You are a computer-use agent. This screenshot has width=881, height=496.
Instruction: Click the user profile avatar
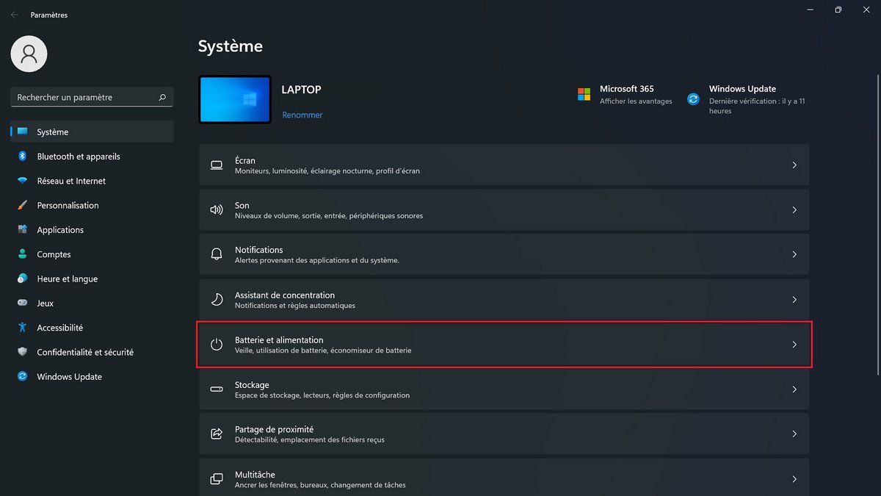click(x=29, y=54)
